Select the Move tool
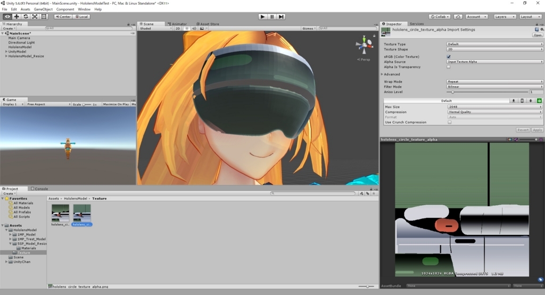The image size is (545, 295). coord(16,16)
